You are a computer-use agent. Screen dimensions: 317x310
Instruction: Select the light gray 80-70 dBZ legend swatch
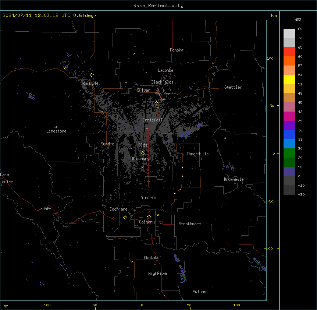(x=289, y=34)
